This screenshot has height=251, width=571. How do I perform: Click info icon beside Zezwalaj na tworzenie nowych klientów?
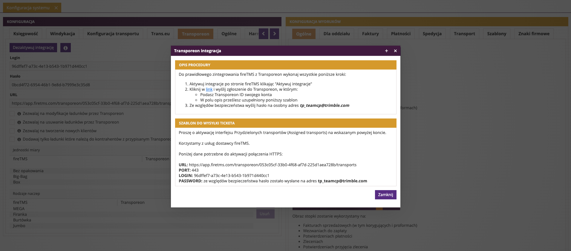tap(19, 131)
